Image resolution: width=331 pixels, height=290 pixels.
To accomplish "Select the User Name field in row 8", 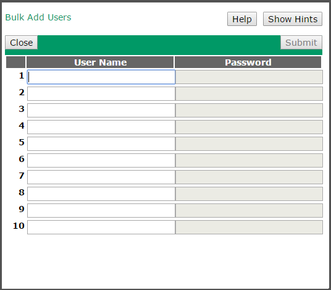I will (101, 194).
